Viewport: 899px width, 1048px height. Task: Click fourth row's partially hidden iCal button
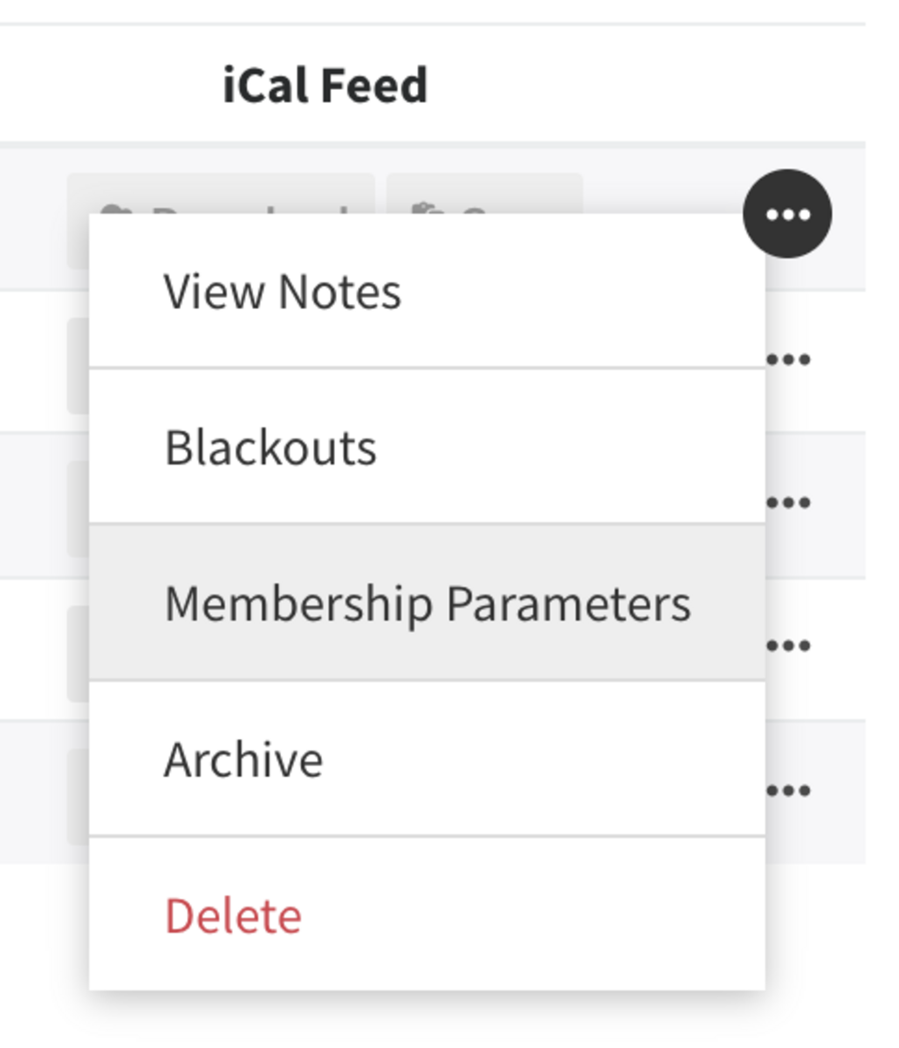(79, 653)
